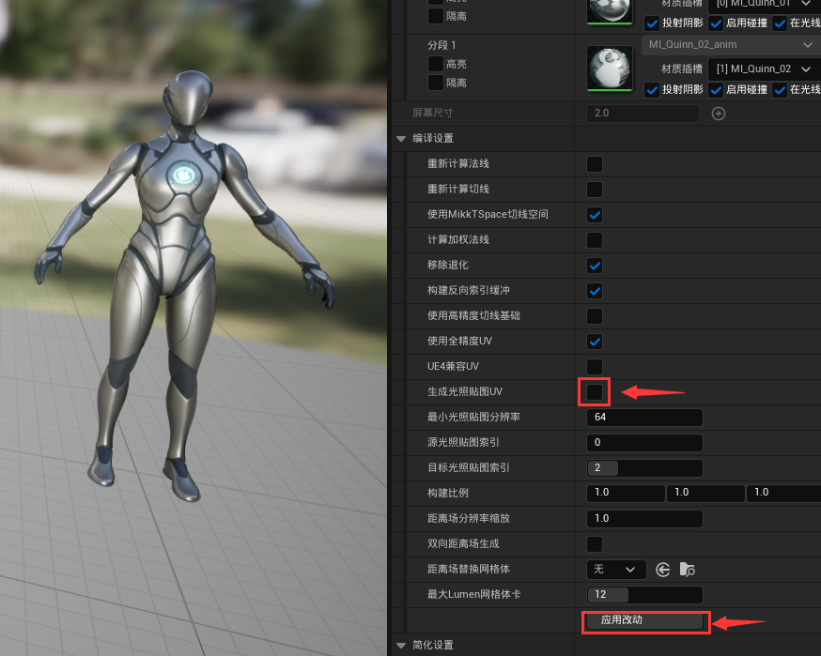Click the 应用改动 button
The width and height of the screenshot is (821, 656).
[644, 620]
